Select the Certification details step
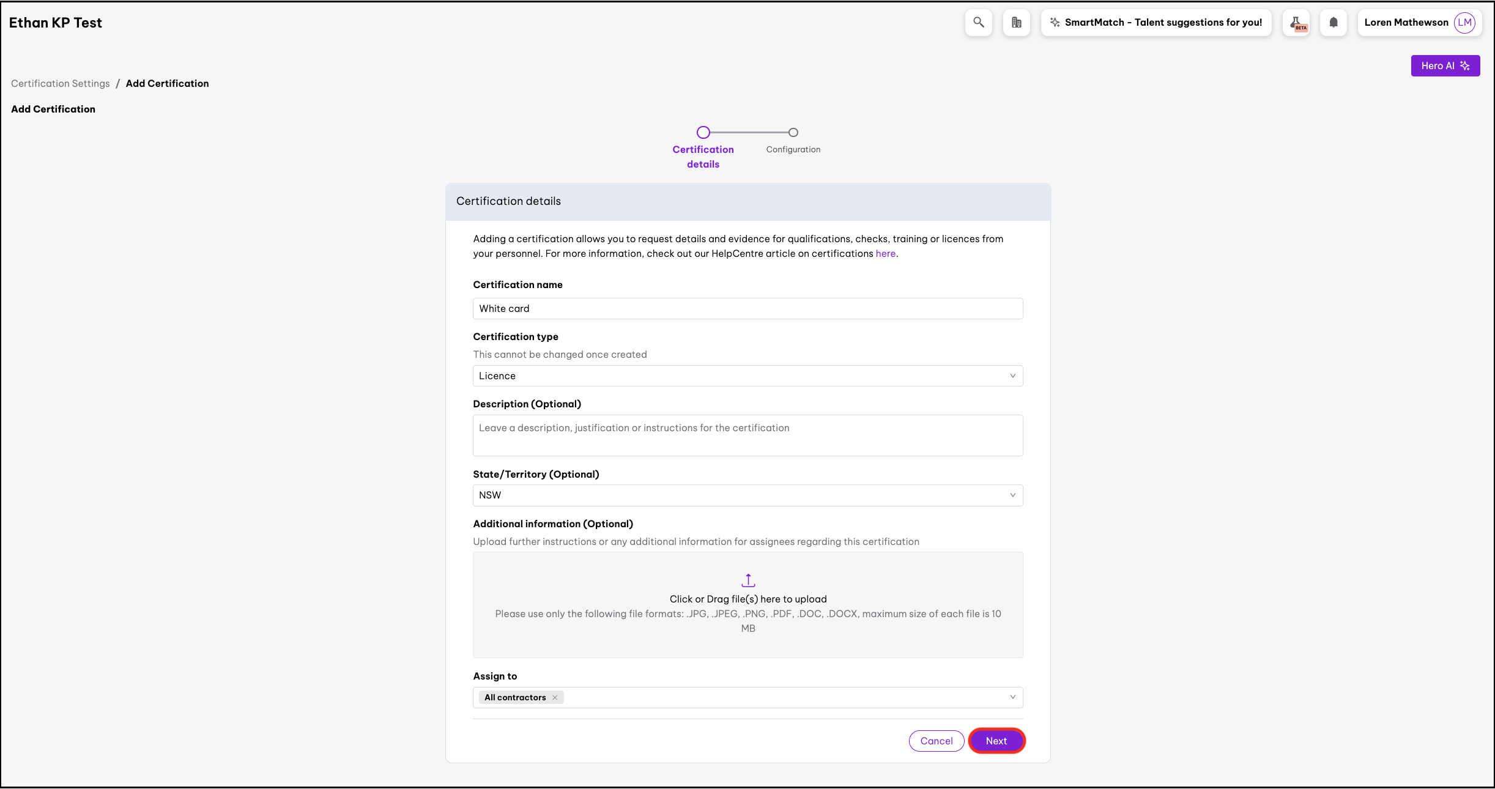Viewport: 1495px width, 789px height. (x=703, y=133)
